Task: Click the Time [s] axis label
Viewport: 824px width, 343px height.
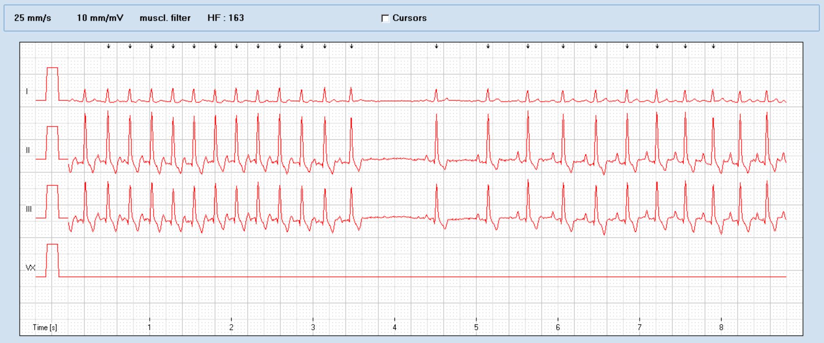Action: 45,327
